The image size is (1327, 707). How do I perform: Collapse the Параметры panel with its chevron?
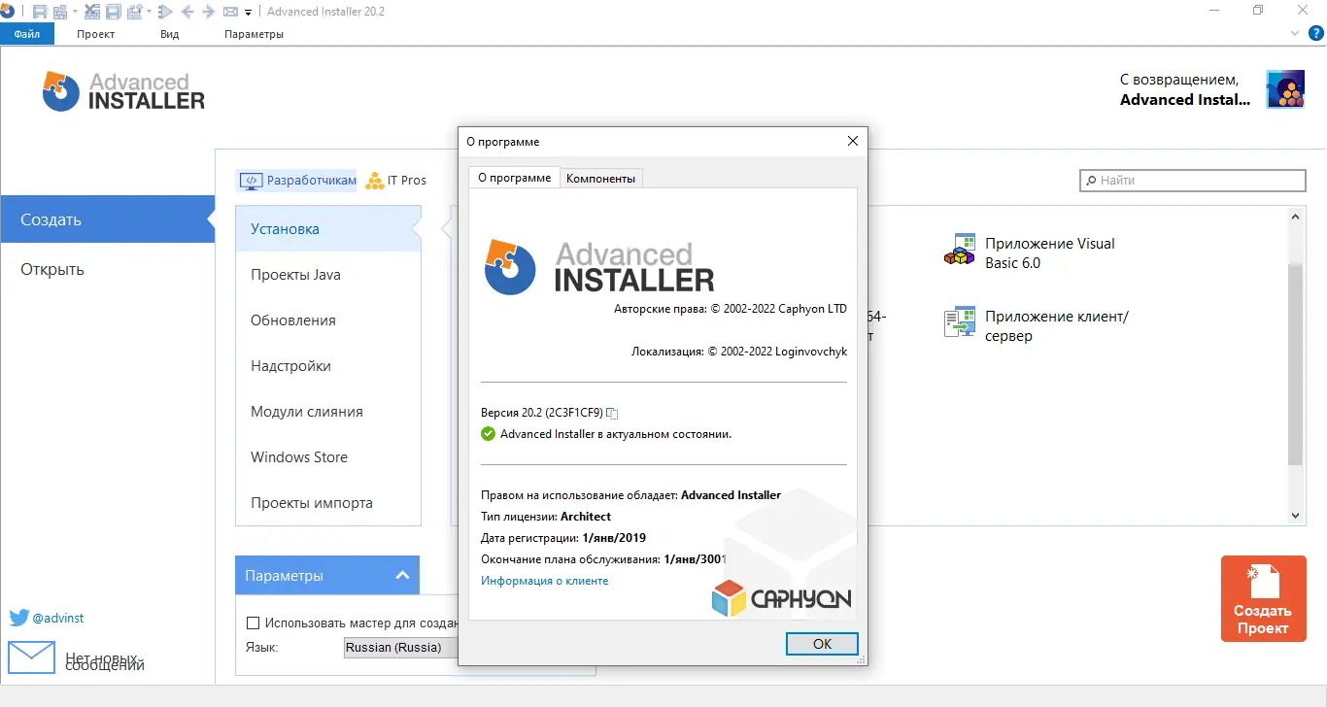coord(402,575)
